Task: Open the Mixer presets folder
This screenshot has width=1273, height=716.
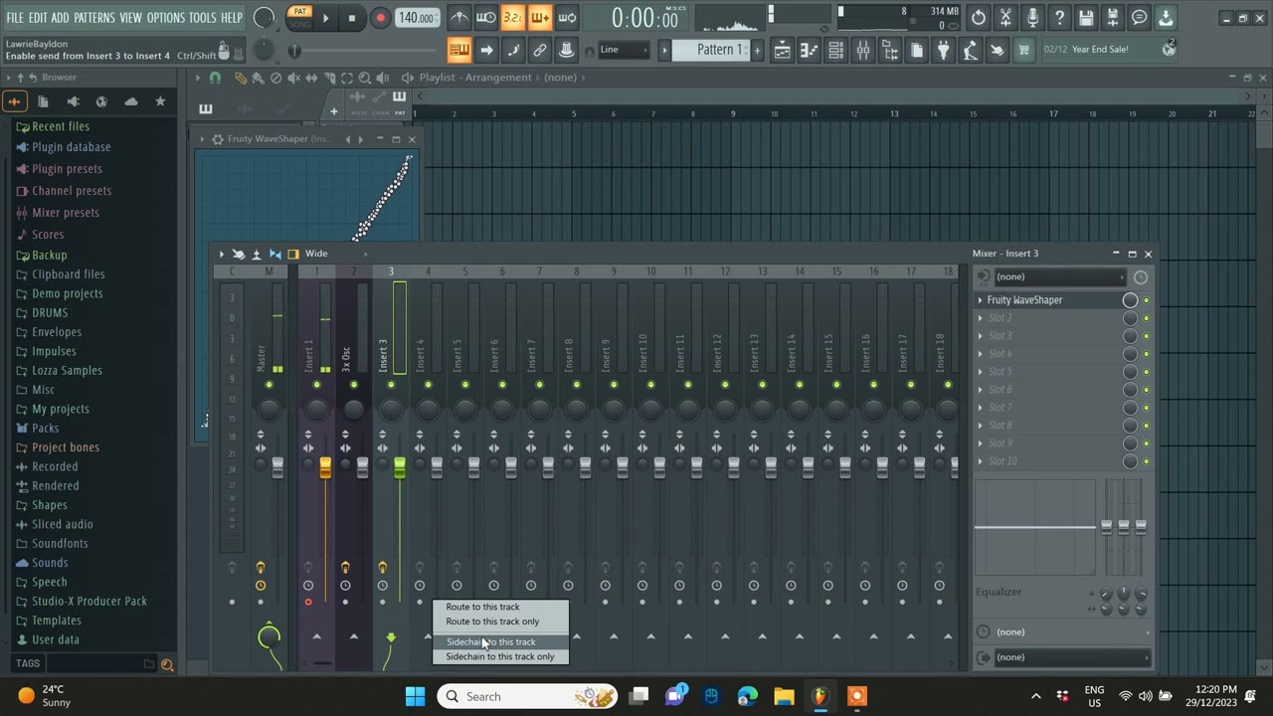Action: (66, 213)
